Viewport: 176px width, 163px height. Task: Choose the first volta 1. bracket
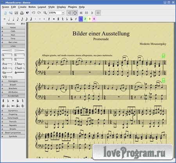(7, 55)
